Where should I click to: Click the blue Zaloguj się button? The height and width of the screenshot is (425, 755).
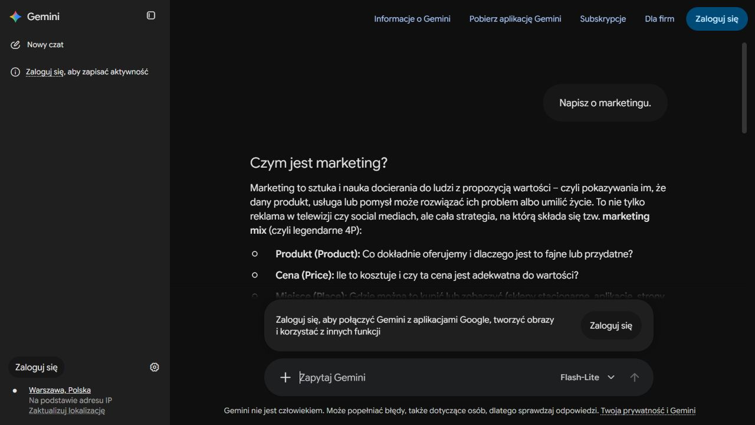pyautogui.click(x=717, y=19)
